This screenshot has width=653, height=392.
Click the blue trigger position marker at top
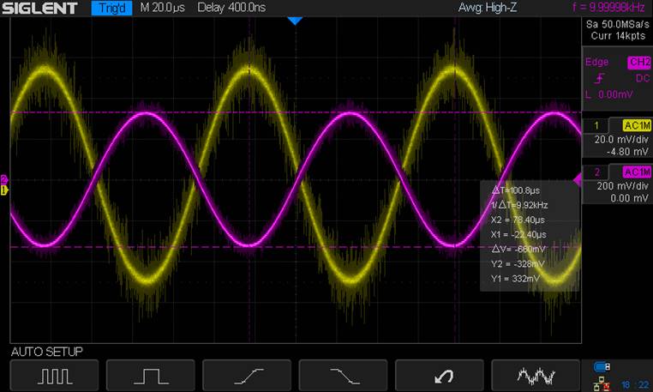(x=295, y=21)
